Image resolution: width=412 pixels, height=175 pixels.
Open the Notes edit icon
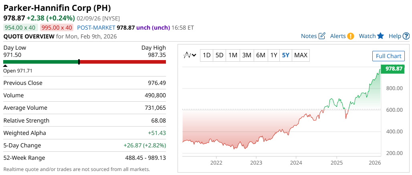tap(321, 36)
